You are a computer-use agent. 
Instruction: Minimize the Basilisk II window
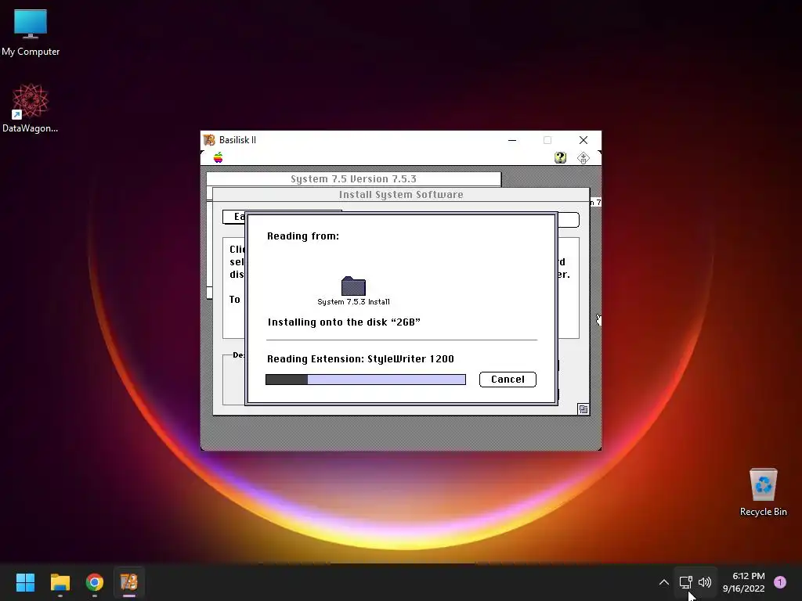512,140
